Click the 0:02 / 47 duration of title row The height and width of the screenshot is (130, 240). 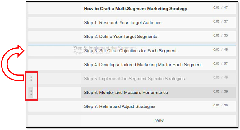220,7
